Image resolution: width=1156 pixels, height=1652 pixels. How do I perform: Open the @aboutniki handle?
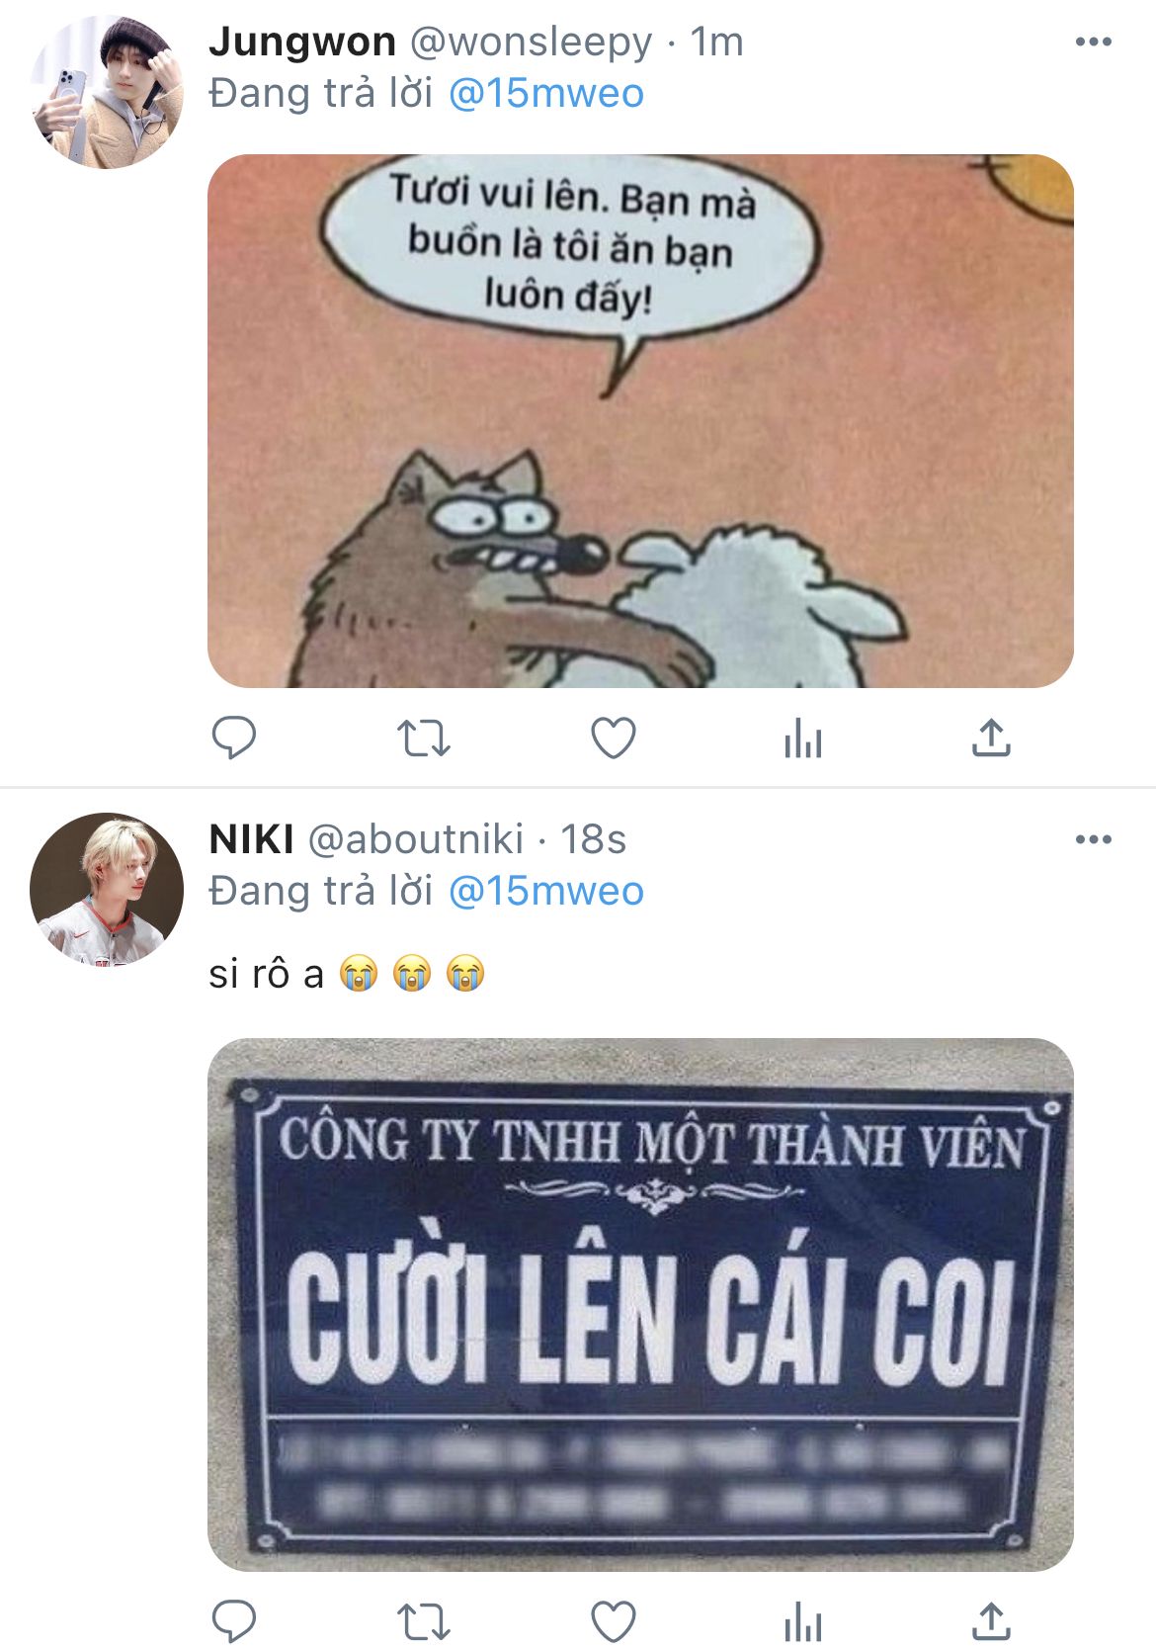click(x=416, y=839)
